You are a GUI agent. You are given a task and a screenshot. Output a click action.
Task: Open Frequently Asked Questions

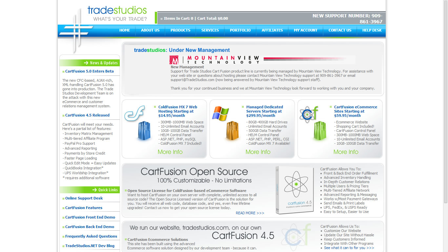91,236
